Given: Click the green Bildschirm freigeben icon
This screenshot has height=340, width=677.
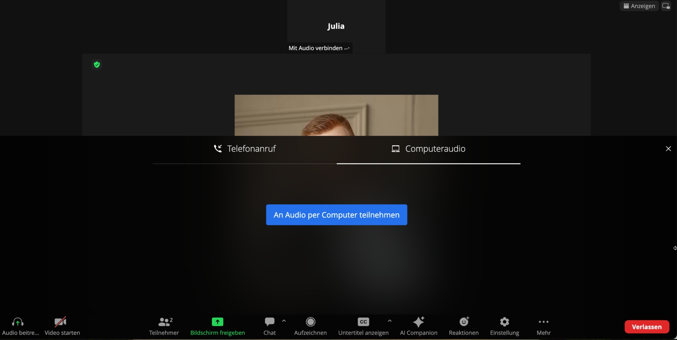Looking at the screenshot, I should click(x=218, y=322).
